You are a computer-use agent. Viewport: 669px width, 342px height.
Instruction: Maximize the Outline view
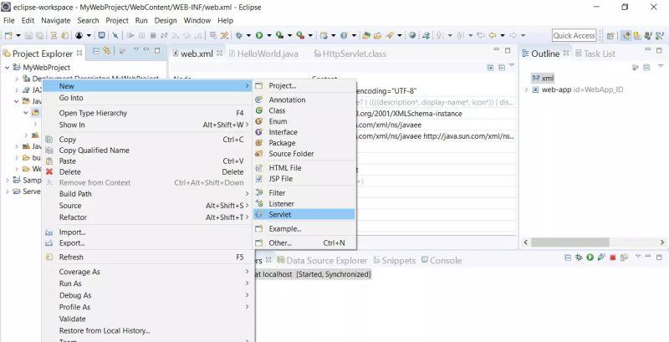[659, 50]
